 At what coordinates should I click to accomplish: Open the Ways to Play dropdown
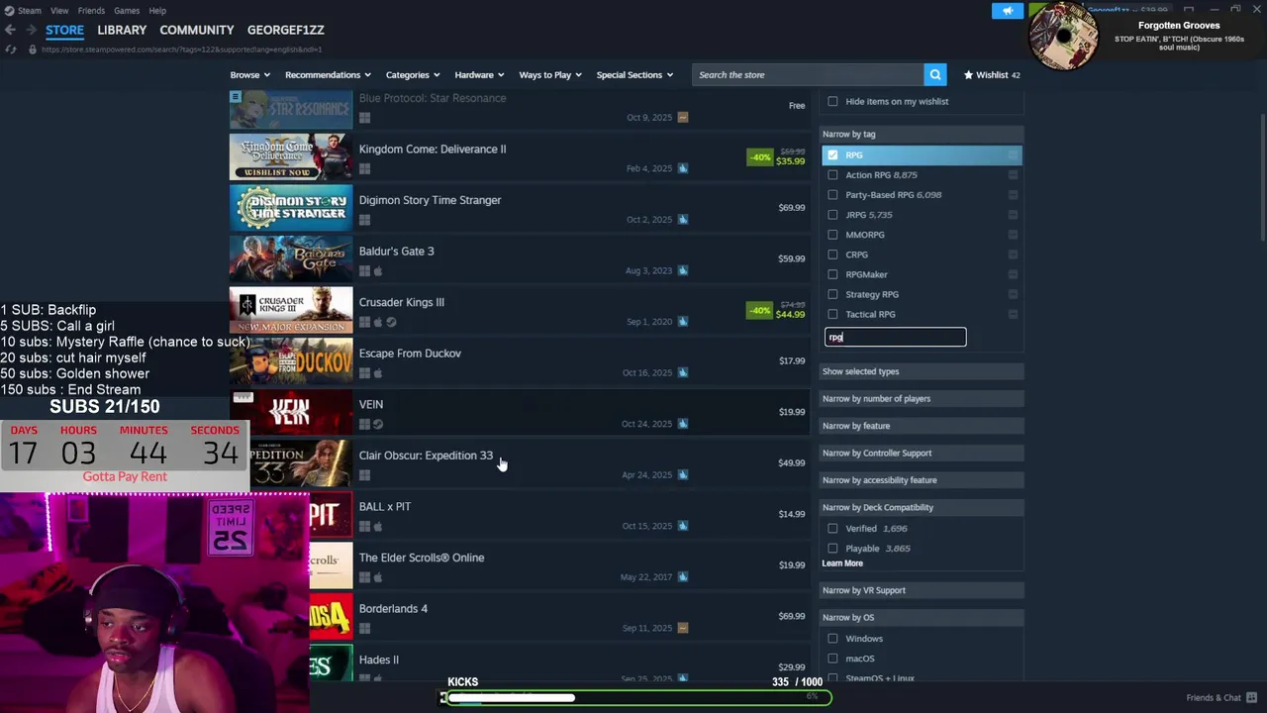[x=550, y=74]
